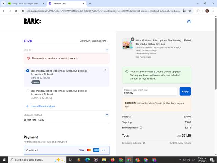Click the BARK logo

32,21
